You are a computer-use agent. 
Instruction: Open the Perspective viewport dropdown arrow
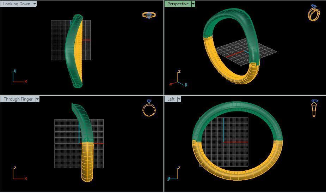point(193,4)
